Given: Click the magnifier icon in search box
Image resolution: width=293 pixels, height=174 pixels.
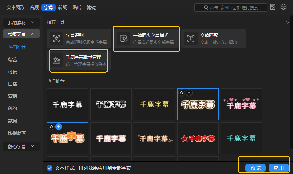Looking at the screenshot, I should [206, 7].
